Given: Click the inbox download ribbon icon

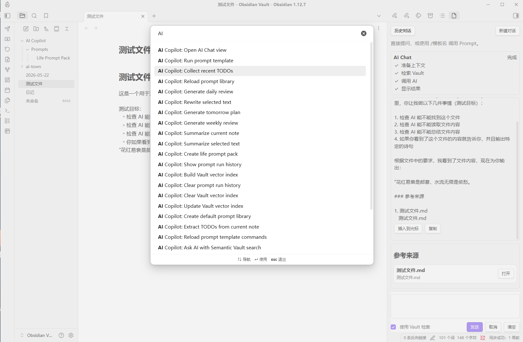Looking at the screenshot, I should [x=7, y=39].
